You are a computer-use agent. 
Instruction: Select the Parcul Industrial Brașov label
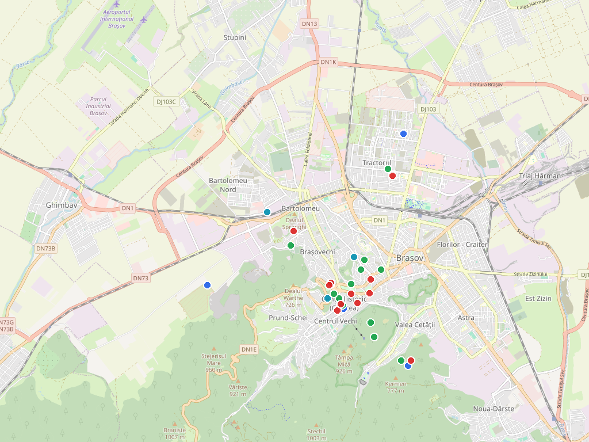pyautogui.click(x=98, y=106)
